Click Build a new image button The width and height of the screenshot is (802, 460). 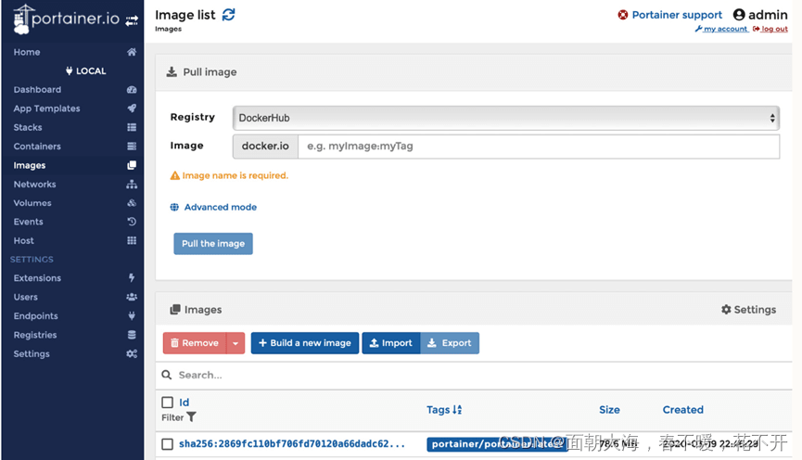[304, 343]
